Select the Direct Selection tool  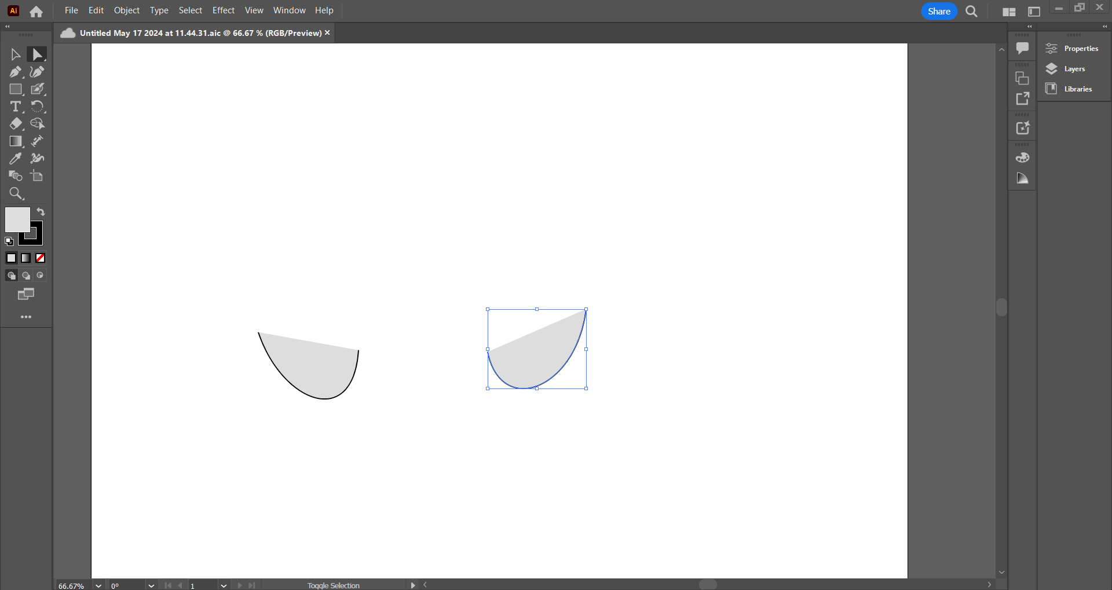coord(37,54)
